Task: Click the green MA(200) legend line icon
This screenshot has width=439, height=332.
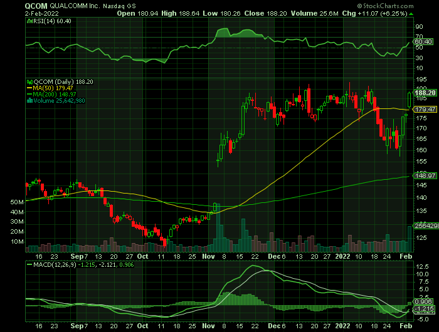Action: click(x=28, y=95)
